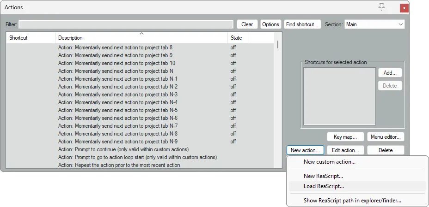
Task: Open the Section dropdown showing Main
Action: click(x=374, y=24)
